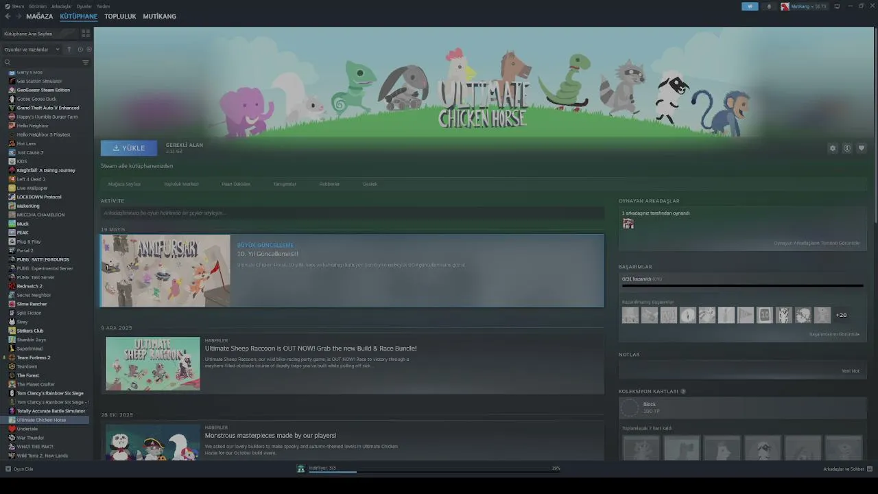The image size is (878, 494).
Task: Click Yeni Not to add a note
Action: coord(850,370)
